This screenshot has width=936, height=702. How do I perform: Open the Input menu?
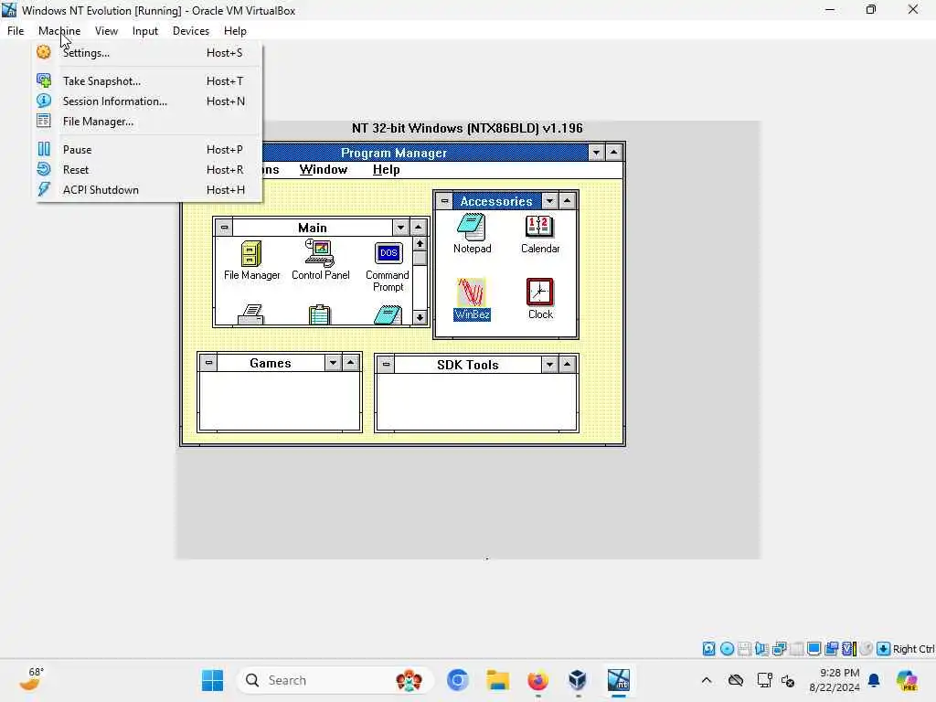(145, 31)
